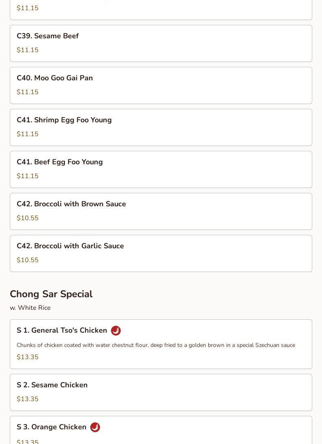Choose the S 3. Orange Chicken title
The width and height of the screenshot is (322, 444).
[52, 427]
